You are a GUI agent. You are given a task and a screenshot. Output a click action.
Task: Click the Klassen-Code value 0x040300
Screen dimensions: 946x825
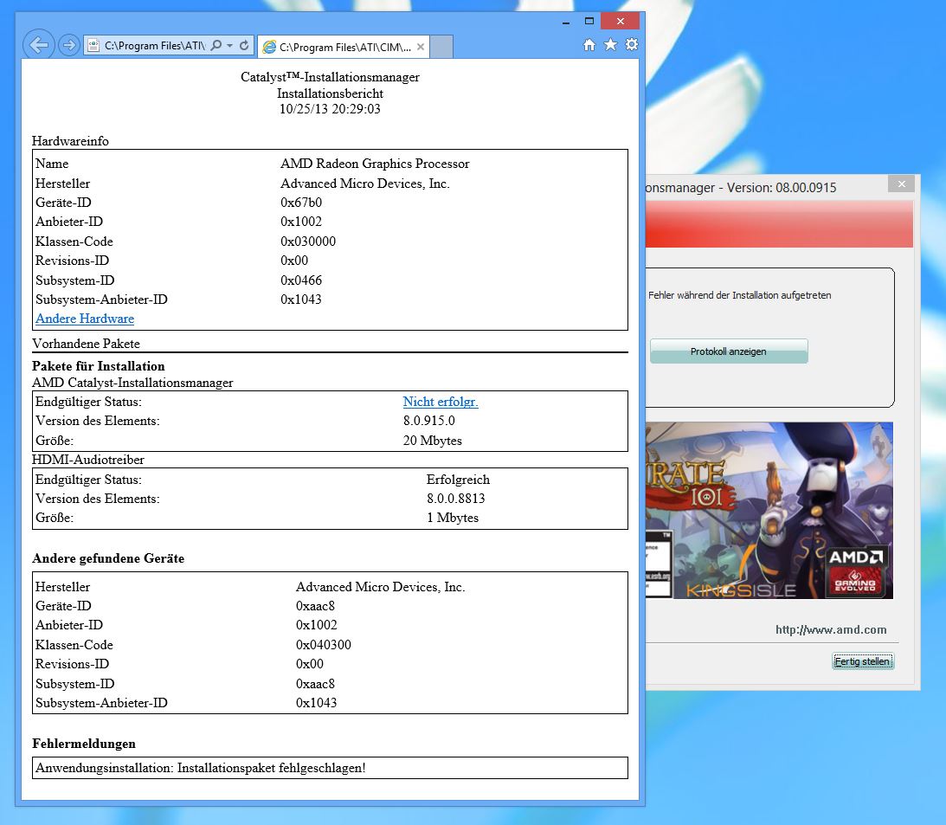point(324,645)
